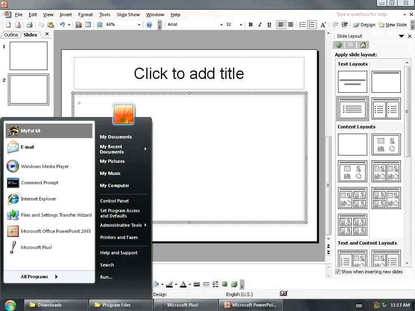The image size is (415, 311).
Task: Toggle the Show/Hide Grid icon
Action: click(100, 25)
